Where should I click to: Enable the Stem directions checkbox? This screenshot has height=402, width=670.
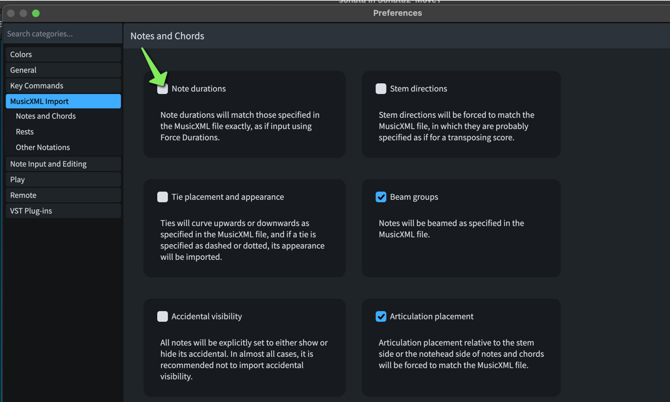coord(381,89)
